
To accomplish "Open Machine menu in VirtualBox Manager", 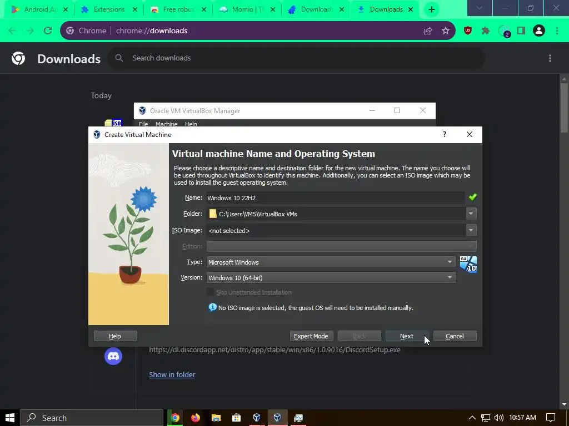I will pos(166,124).
